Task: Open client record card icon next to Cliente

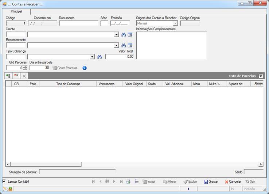Action: [x=130, y=35]
